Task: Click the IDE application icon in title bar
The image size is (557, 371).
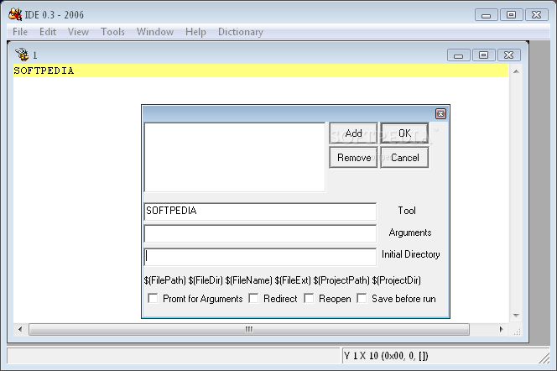Action: (x=15, y=14)
